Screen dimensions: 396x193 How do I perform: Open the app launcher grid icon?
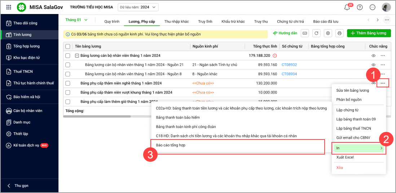pyautogui.click(x=9, y=7)
